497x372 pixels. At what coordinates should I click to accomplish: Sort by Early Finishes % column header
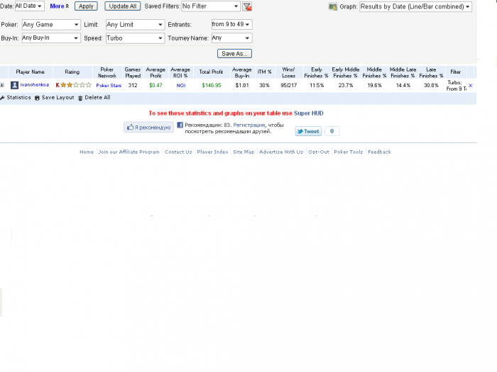pyautogui.click(x=317, y=72)
